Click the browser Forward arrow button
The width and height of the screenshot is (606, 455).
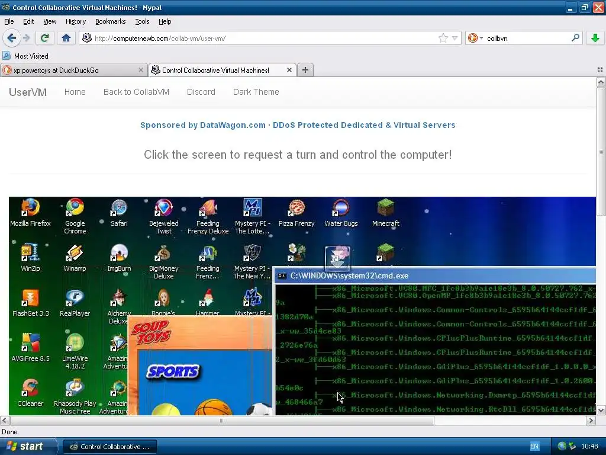[26, 38]
